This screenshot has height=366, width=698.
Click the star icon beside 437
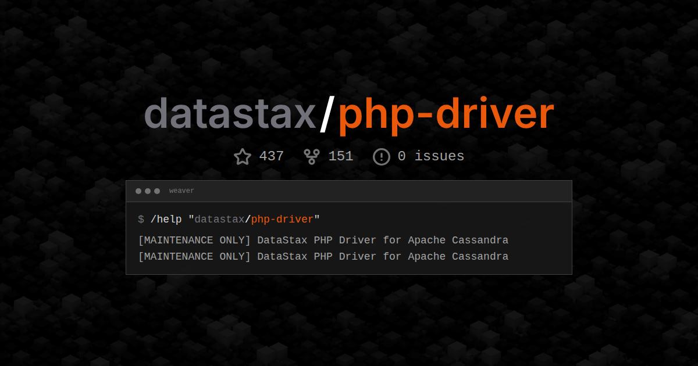243,156
